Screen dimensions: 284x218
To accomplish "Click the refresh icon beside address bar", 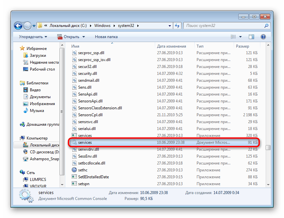I will pyautogui.click(x=177, y=26).
